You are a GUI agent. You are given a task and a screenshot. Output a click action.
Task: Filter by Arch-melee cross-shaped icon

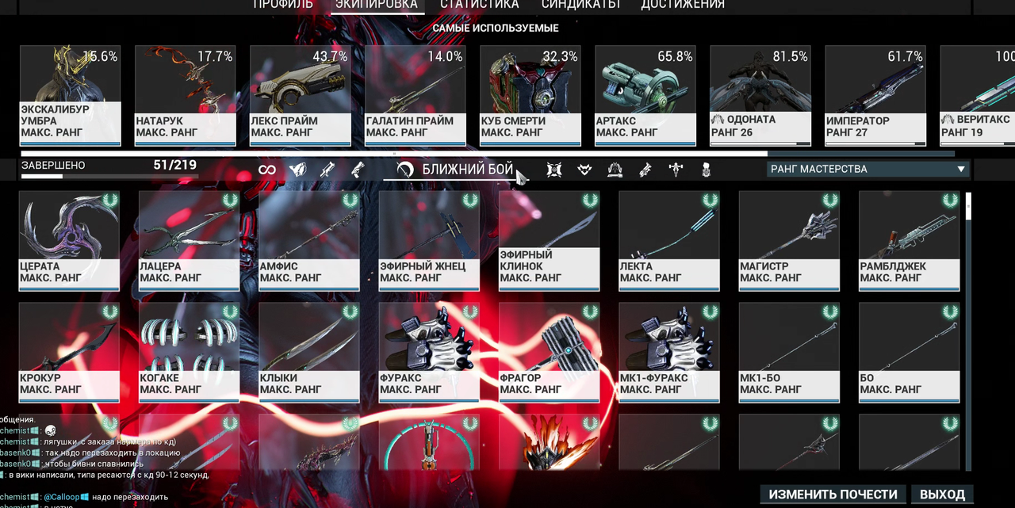point(676,170)
